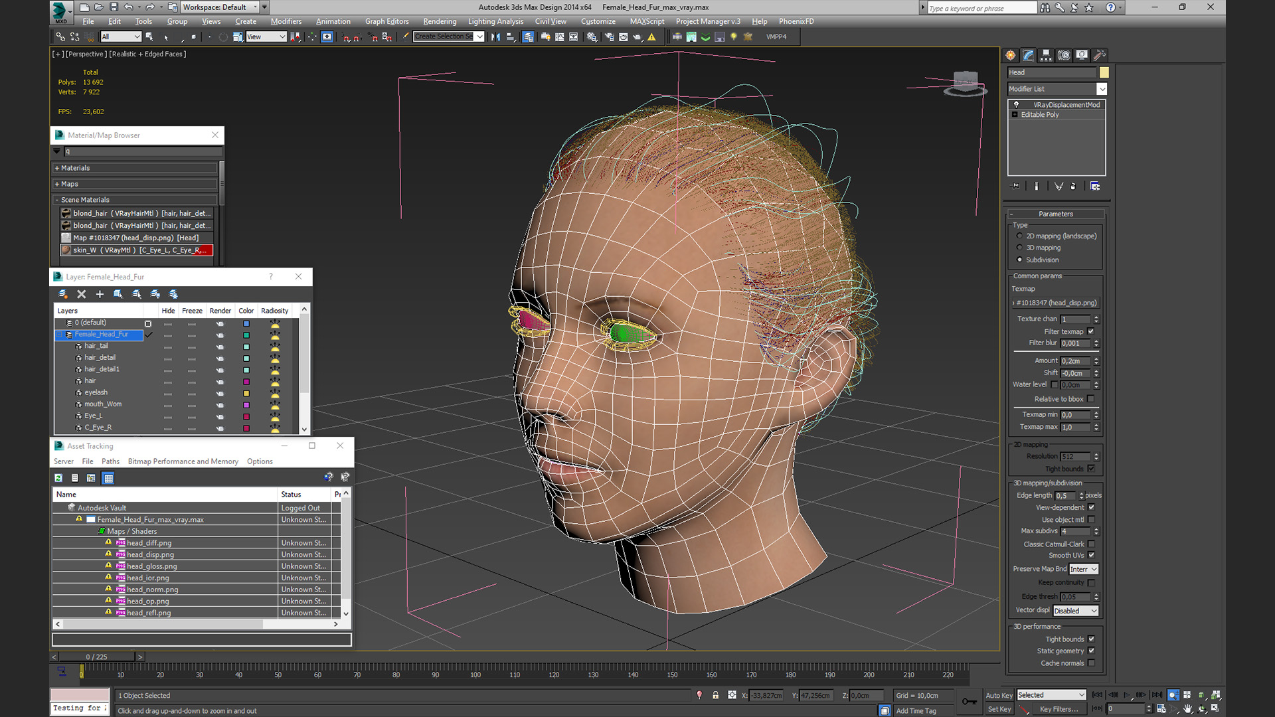Screen dimensions: 1275x717
Task: Click color swatch for eyelash layer
Action: click(246, 393)
